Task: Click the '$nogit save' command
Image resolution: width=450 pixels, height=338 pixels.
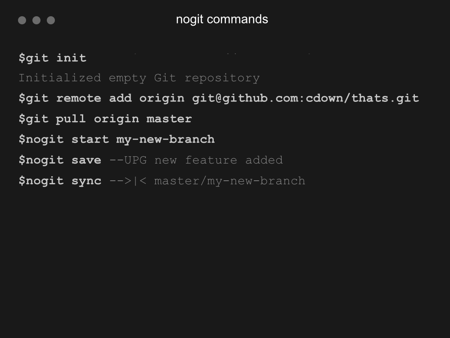Action: coord(60,160)
